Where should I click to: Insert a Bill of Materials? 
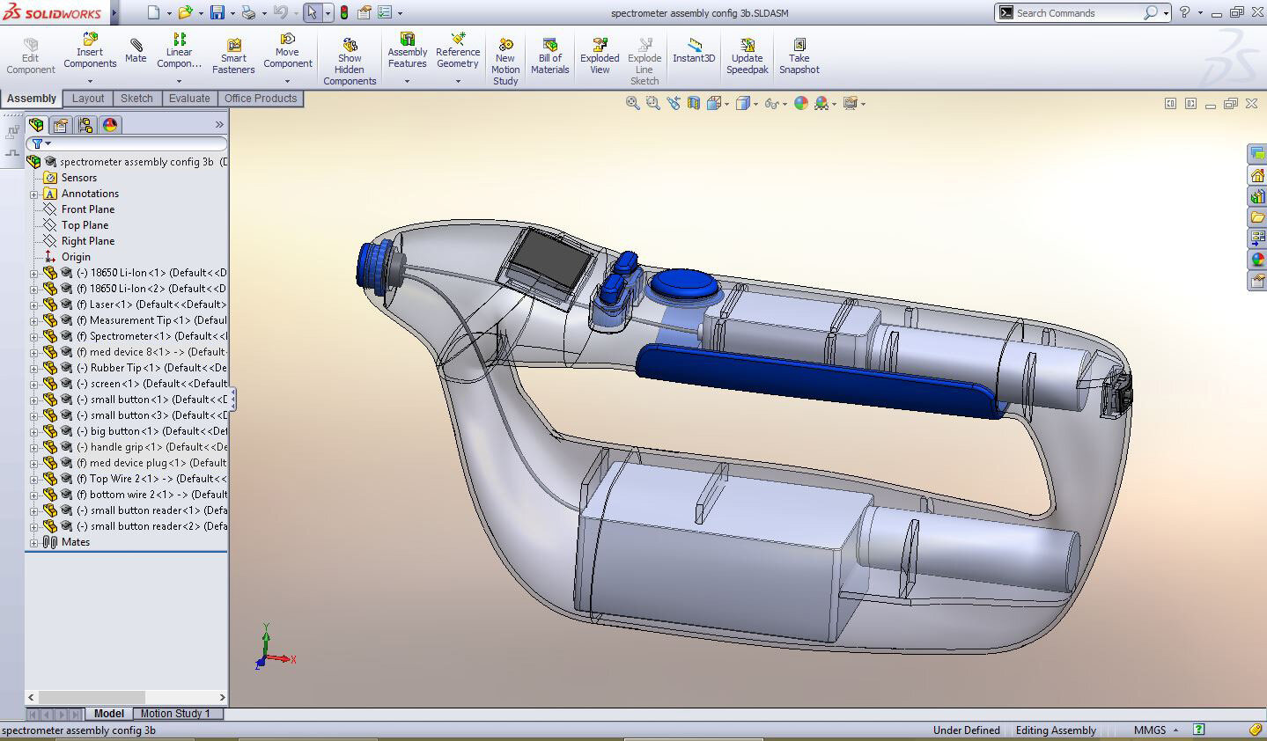[x=549, y=56]
